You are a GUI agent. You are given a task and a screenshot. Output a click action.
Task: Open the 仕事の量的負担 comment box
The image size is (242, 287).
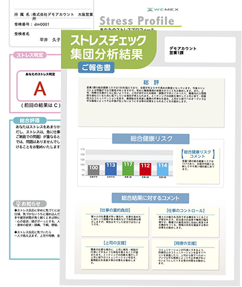pos(115,222)
